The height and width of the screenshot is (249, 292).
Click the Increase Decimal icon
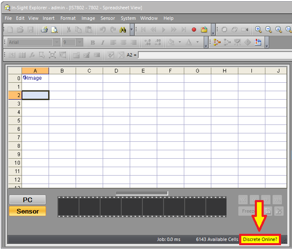pos(147,42)
